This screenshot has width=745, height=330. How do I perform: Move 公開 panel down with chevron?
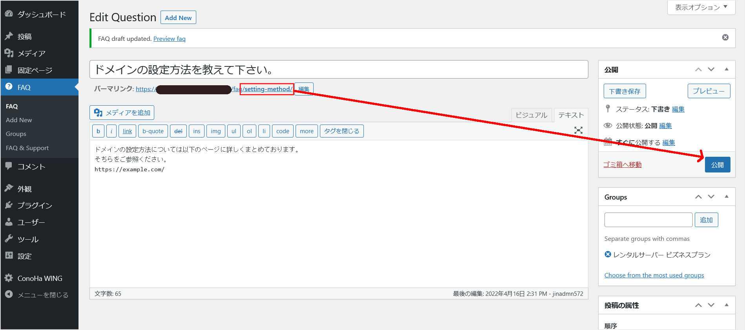tap(711, 70)
